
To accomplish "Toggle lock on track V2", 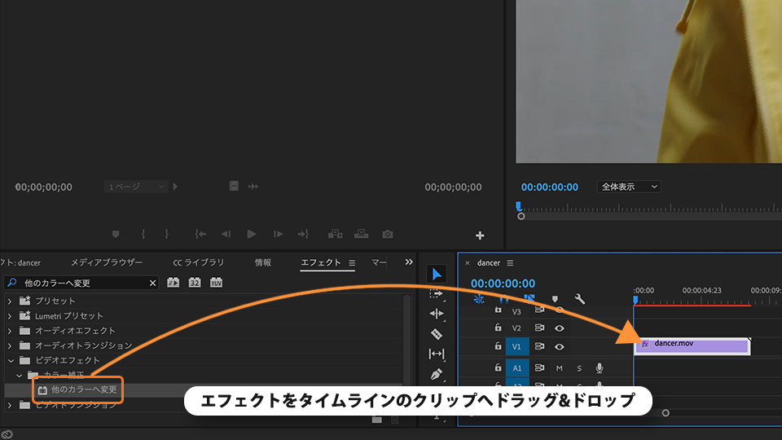I will pyautogui.click(x=498, y=328).
